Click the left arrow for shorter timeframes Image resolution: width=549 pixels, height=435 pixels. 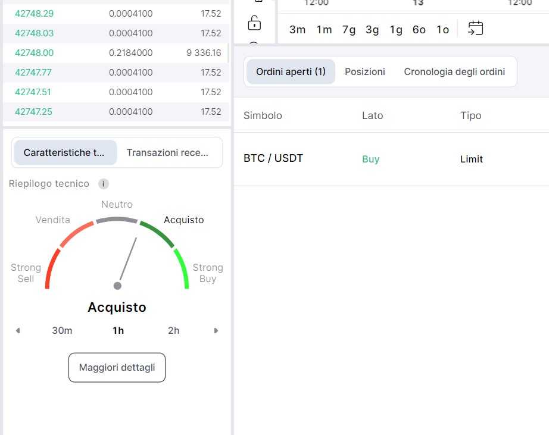pyautogui.click(x=18, y=331)
